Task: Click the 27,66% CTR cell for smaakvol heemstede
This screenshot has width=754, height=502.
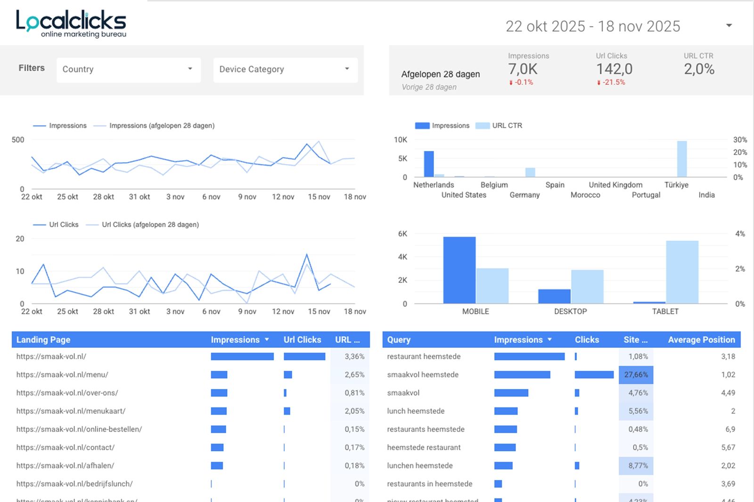Action: (636, 375)
